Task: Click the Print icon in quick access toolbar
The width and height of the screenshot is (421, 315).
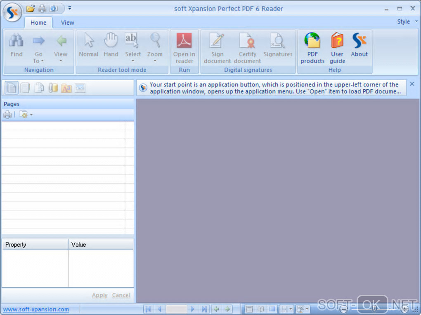Action: tap(42, 9)
